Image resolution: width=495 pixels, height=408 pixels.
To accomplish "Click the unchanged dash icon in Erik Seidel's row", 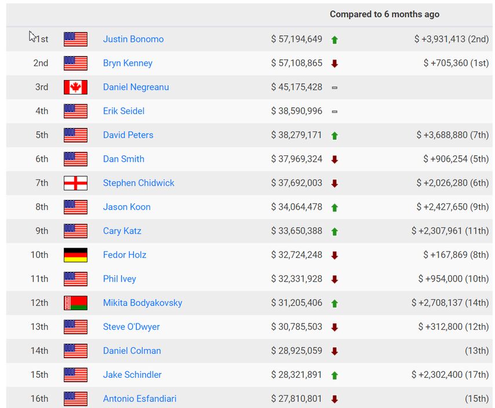I will tap(334, 111).
